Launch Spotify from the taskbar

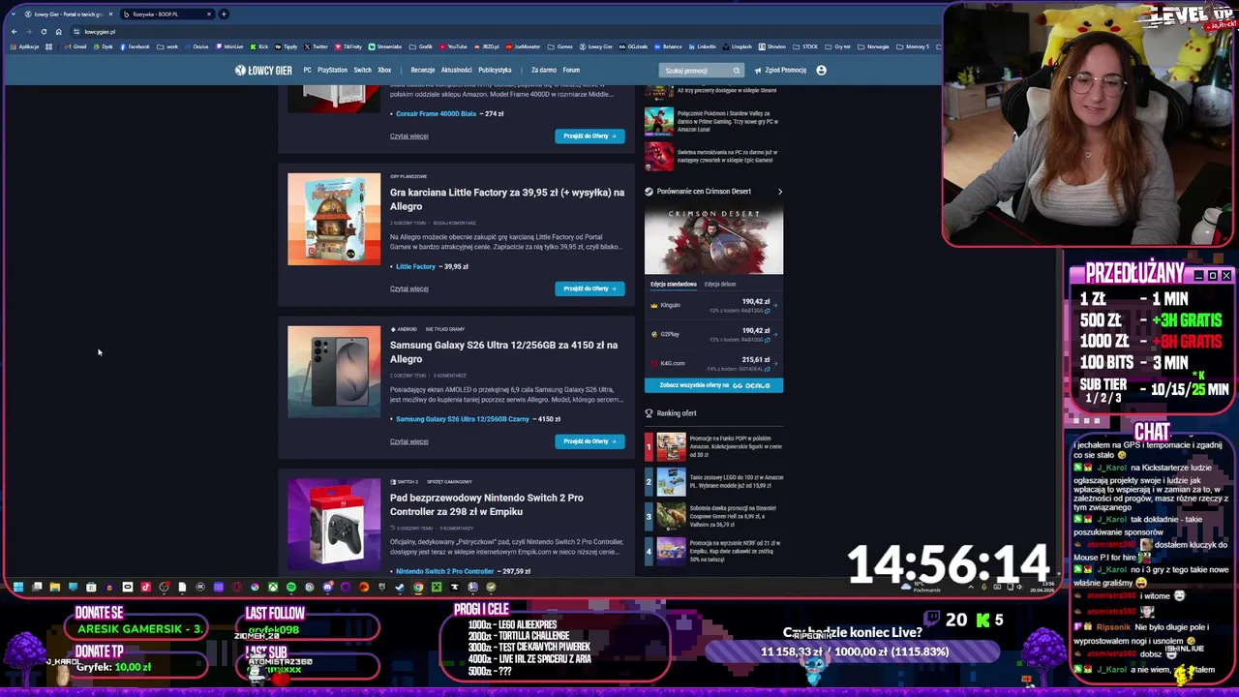tap(291, 587)
